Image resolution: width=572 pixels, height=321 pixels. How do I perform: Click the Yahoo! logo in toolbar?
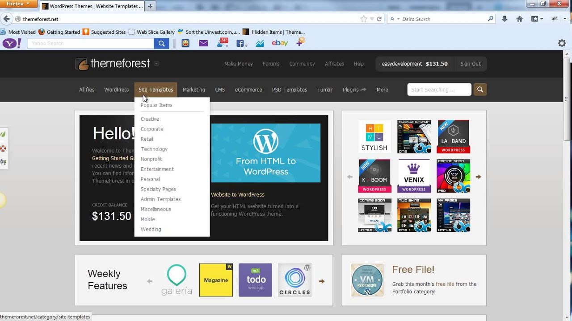13,43
